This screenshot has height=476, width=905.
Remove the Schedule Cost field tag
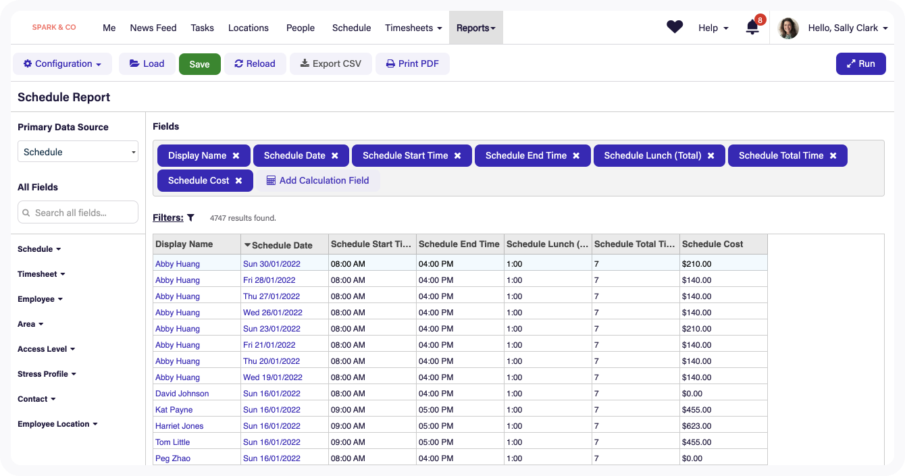coord(238,180)
